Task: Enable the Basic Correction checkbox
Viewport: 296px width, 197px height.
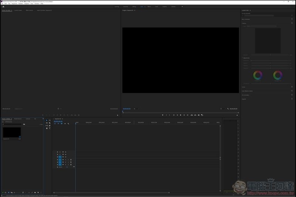Action: tap(292, 19)
